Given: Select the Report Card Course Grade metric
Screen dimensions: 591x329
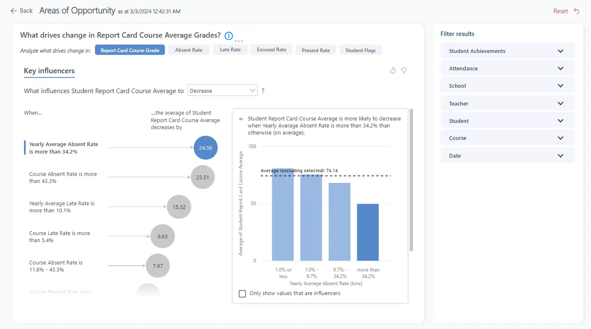Looking at the screenshot, I should click(130, 49).
